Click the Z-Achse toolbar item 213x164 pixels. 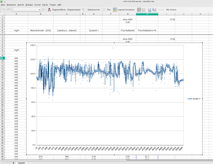click(x=161, y=10)
